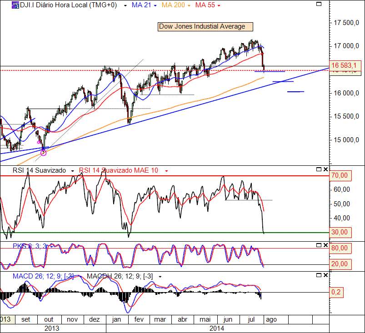Click the nov month on time axis
Screen dimensions: 365x333
72,319
